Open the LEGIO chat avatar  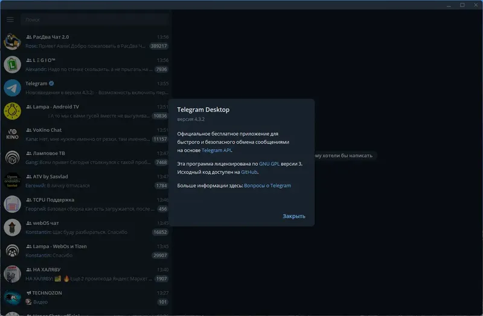coord(12,65)
